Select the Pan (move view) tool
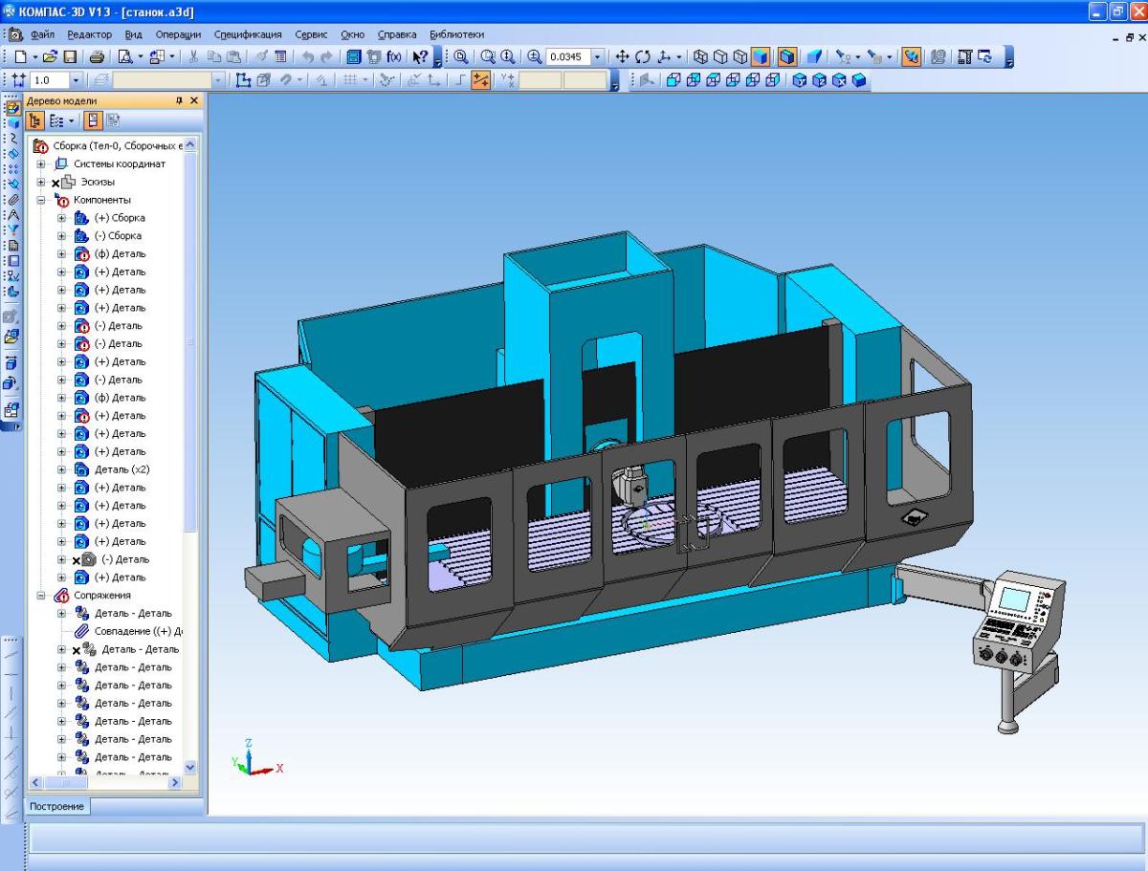 click(622, 57)
